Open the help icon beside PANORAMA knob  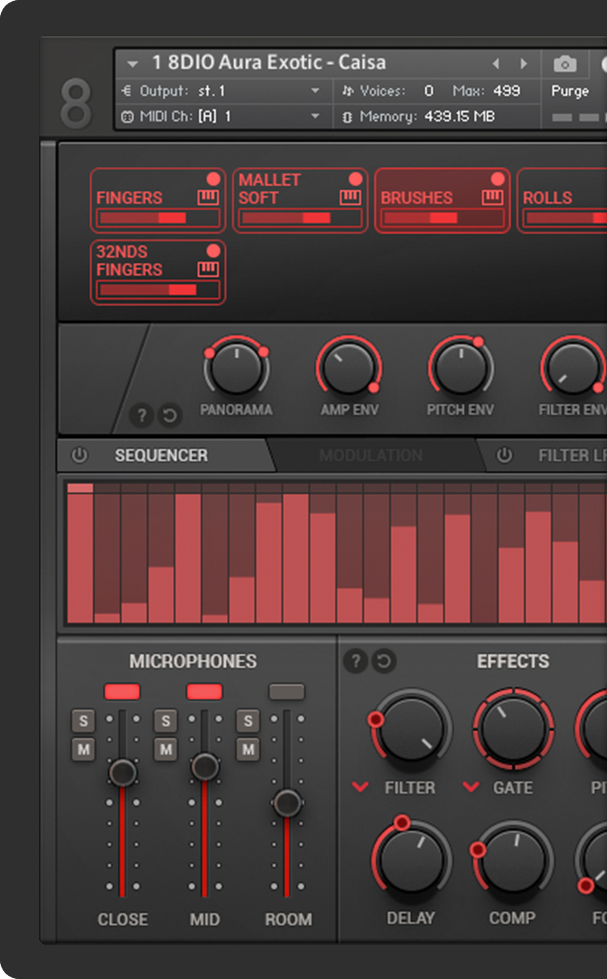click(x=142, y=415)
